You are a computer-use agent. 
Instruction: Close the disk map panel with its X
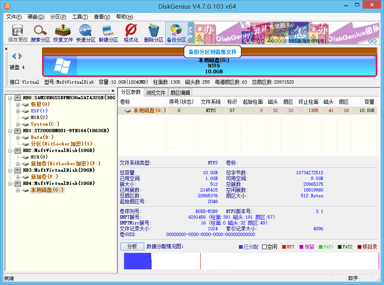pyautogui.click(x=6, y=49)
